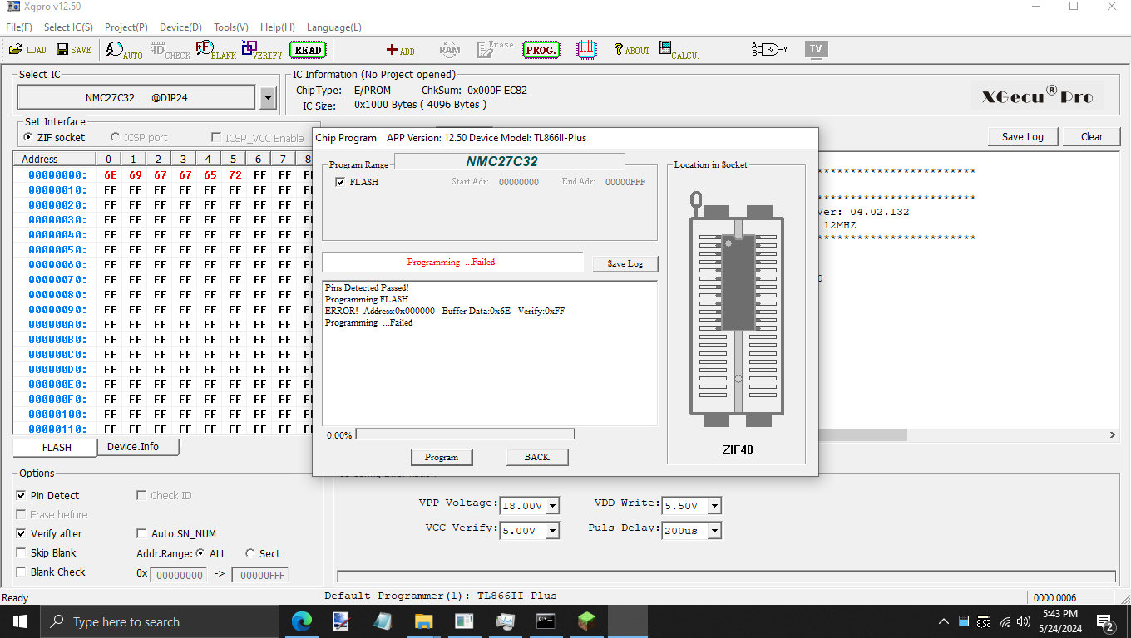Click the TV toolbar icon
Viewport: 1131px width, 638px height.
click(x=816, y=49)
